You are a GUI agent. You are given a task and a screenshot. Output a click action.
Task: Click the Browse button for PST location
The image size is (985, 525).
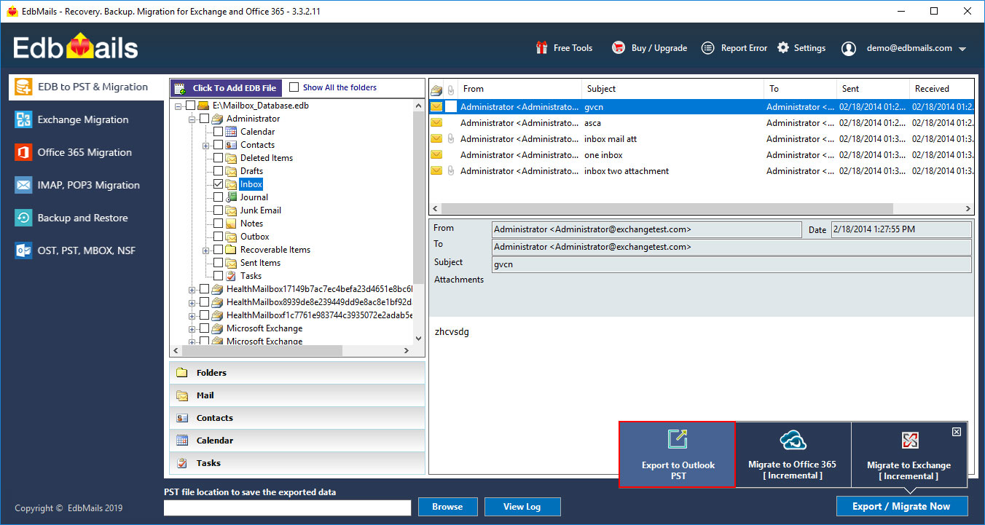pos(447,507)
